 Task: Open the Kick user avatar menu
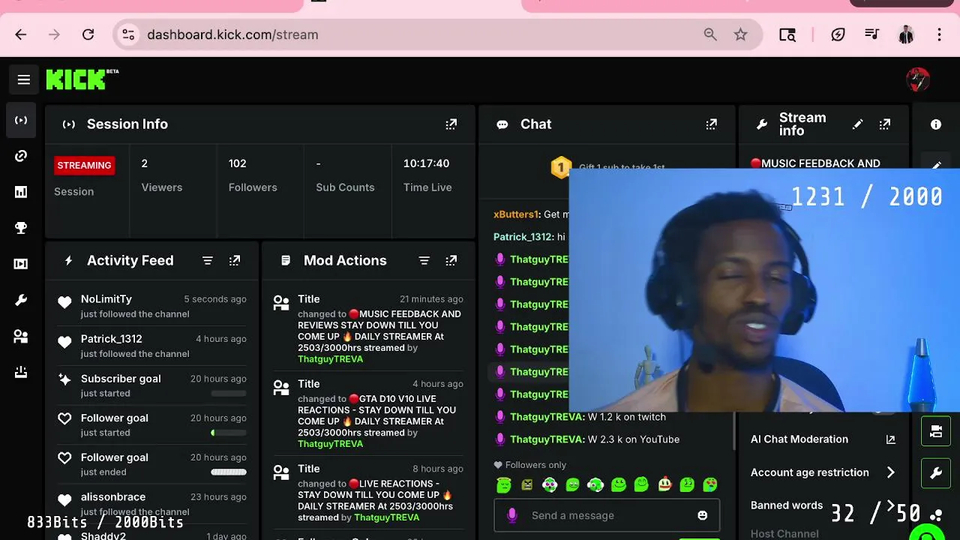[x=918, y=79]
